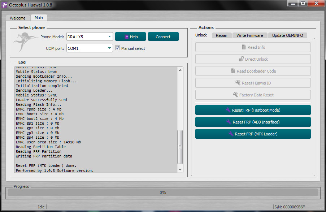Click log line 'Writing FRP Partition data'
Screen dimensions: 326x212
click(44, 156)
